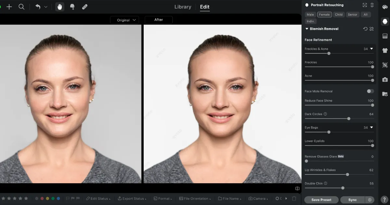Click the Dark Circles slider handle
Screen dimensions: 390x205
[349, 118]
